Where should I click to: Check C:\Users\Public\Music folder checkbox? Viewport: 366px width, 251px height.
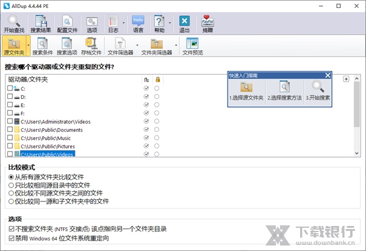click(10, 137)
